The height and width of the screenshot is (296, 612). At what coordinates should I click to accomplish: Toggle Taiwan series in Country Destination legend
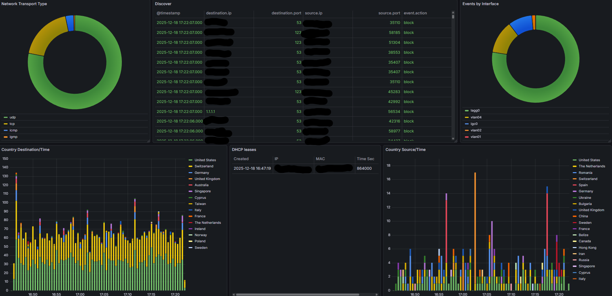click(x=200, y=204)
